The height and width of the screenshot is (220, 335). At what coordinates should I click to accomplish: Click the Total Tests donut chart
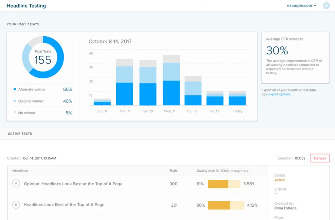[43, 57]
